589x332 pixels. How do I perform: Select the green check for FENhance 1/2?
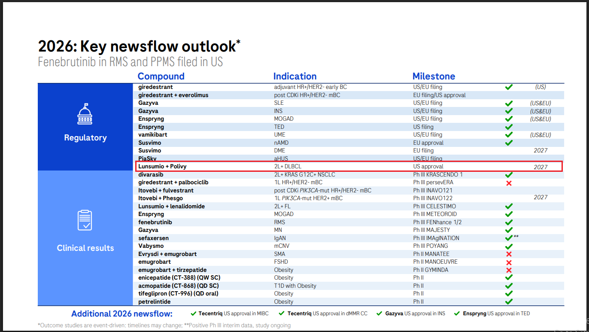click(x=509, y=222)
